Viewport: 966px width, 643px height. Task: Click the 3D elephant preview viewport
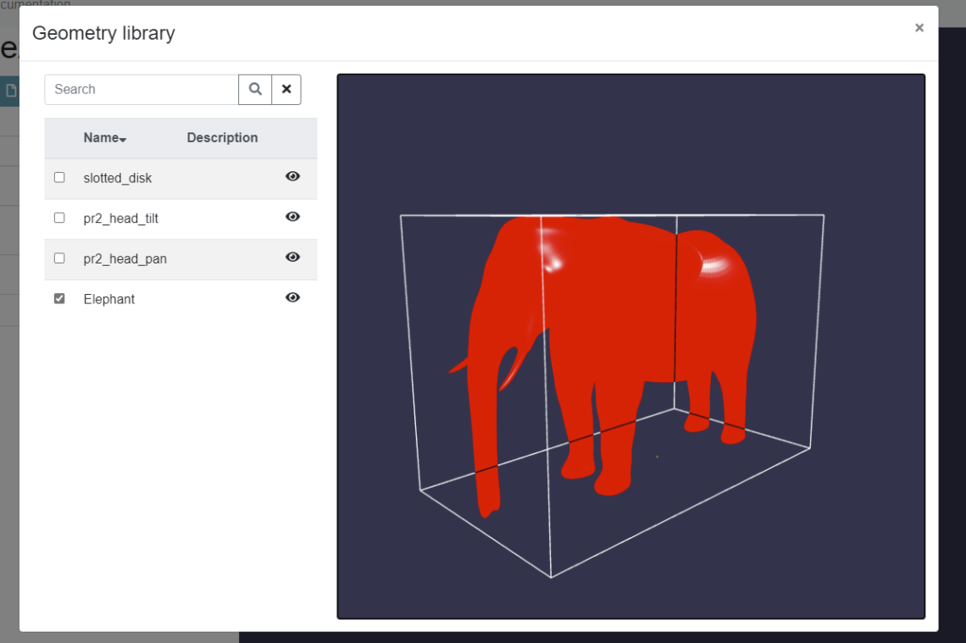(x=630, y=346)
